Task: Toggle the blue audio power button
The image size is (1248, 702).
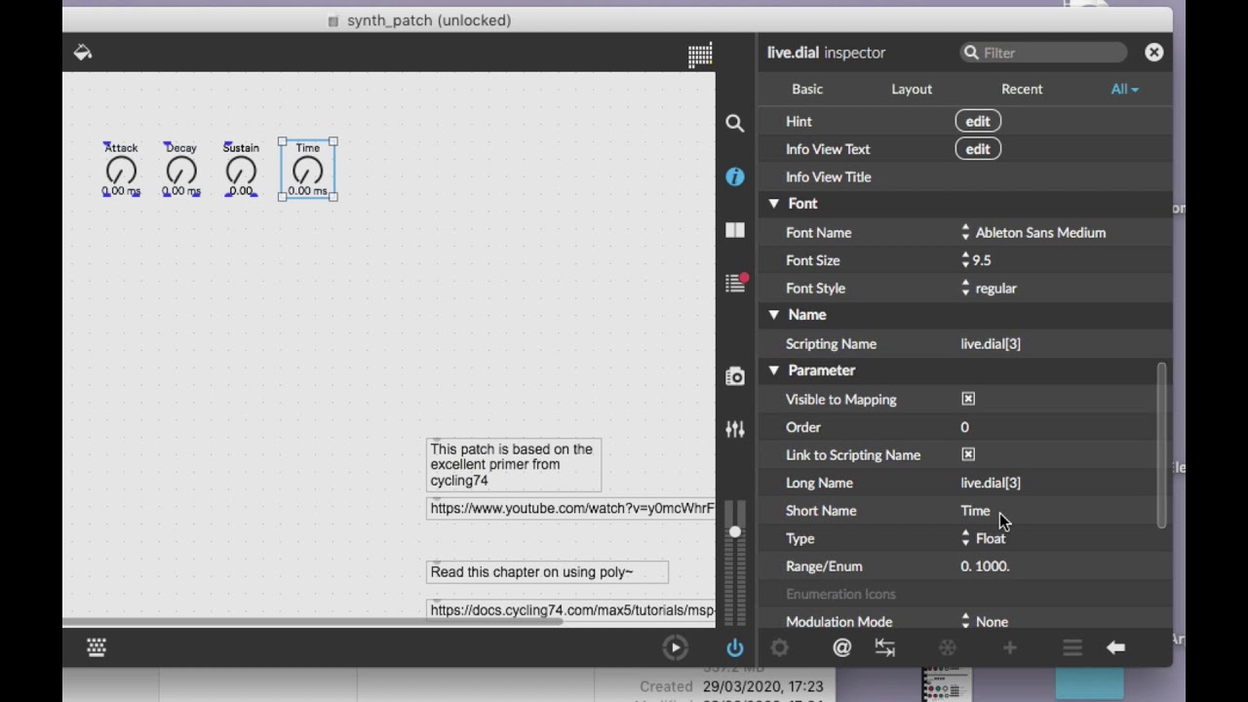Action: (x=735, y=647)
